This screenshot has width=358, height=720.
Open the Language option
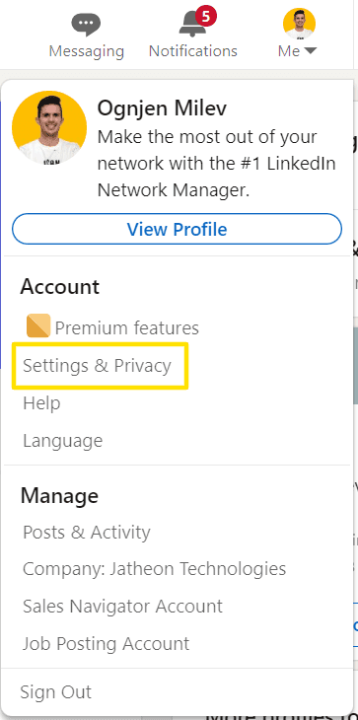(x=63, y=441)
